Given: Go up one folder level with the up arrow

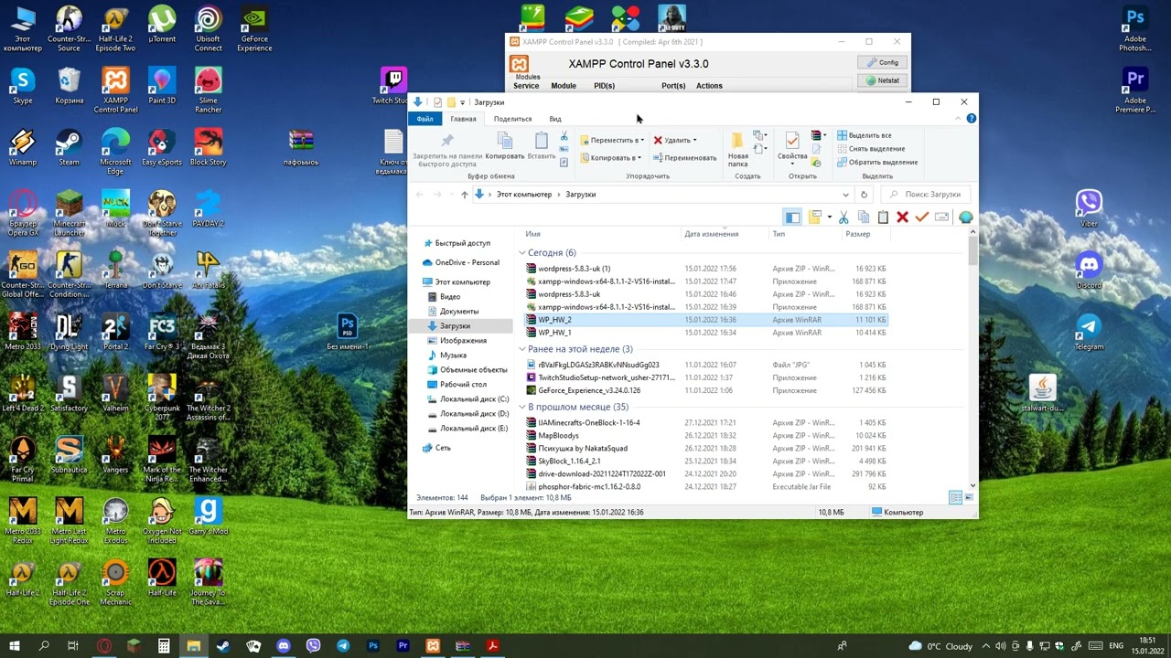Looking at the screenshot, I should pos(465,195).
